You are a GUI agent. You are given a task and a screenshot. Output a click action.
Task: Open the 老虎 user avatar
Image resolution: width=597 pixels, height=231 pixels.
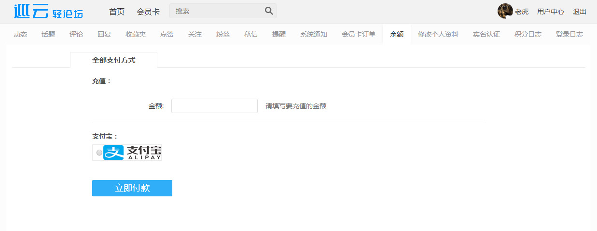[505, 11]
